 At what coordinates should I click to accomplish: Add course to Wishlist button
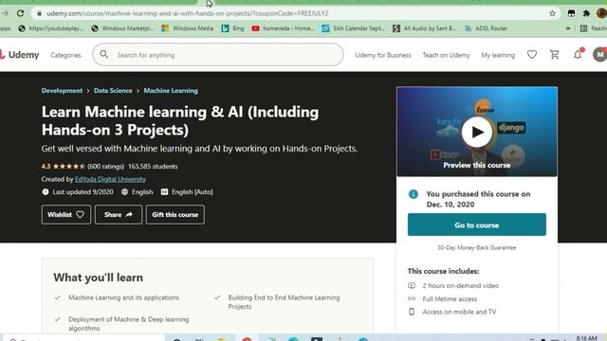click(x=66, y=215)
